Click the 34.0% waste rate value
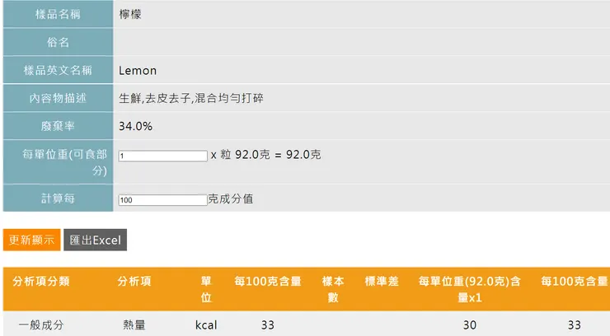This screenshot has width=610, height=336. click(135, 127)
